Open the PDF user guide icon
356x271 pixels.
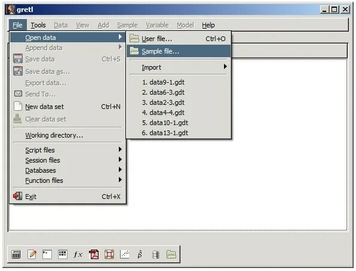[x=94, y=254]
